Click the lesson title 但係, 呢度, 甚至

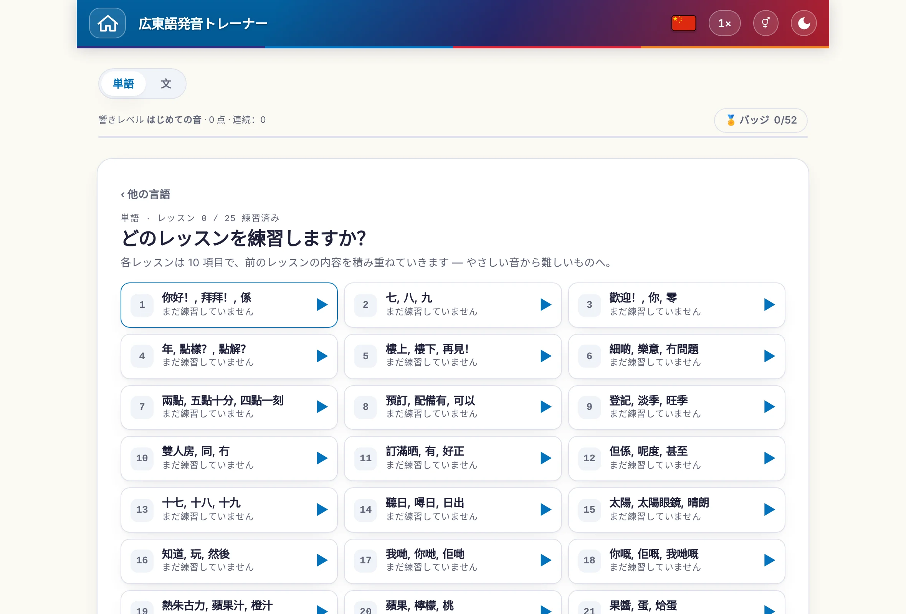(x=648, y=451)
